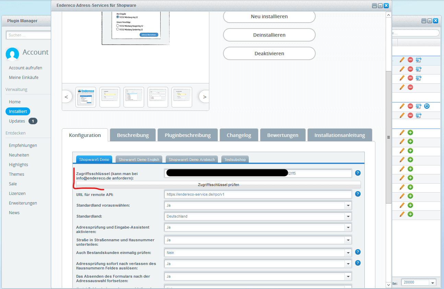The image size is (444, 289).
Task: Focus the Suchen search field in Plugin Manager
Action: click(x=29, y=35)
